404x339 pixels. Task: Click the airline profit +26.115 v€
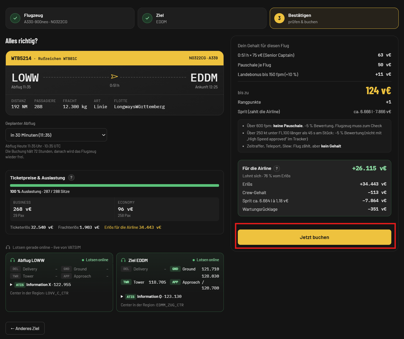[x=369, y=168]
